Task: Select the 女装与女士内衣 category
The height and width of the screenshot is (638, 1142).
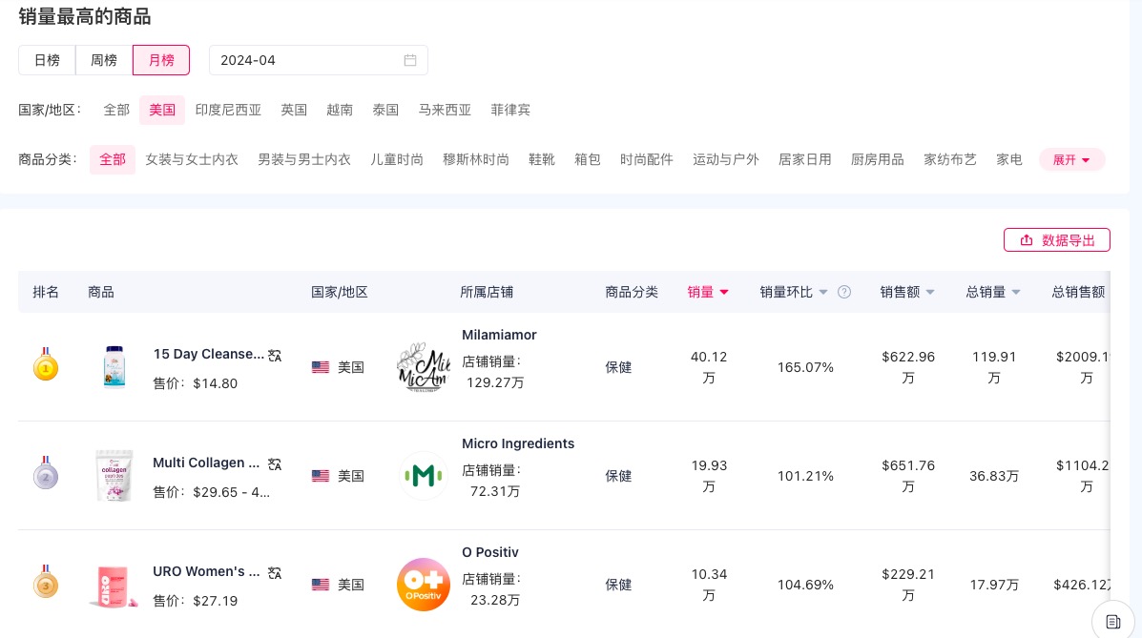Action: pyautogui.click(x=192, y=159)
